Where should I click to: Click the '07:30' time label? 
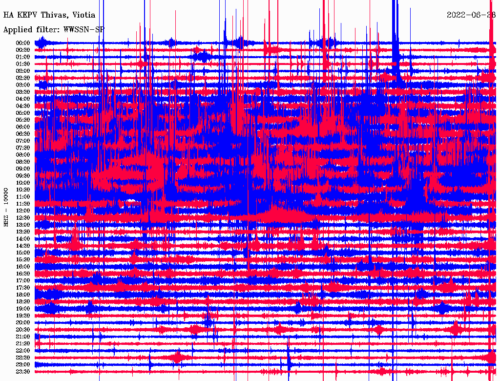point(23,148)
